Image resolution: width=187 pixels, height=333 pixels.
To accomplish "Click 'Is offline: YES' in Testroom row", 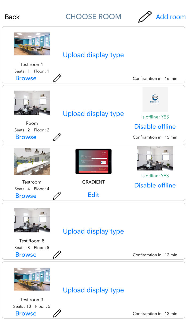I will (155, 176).
